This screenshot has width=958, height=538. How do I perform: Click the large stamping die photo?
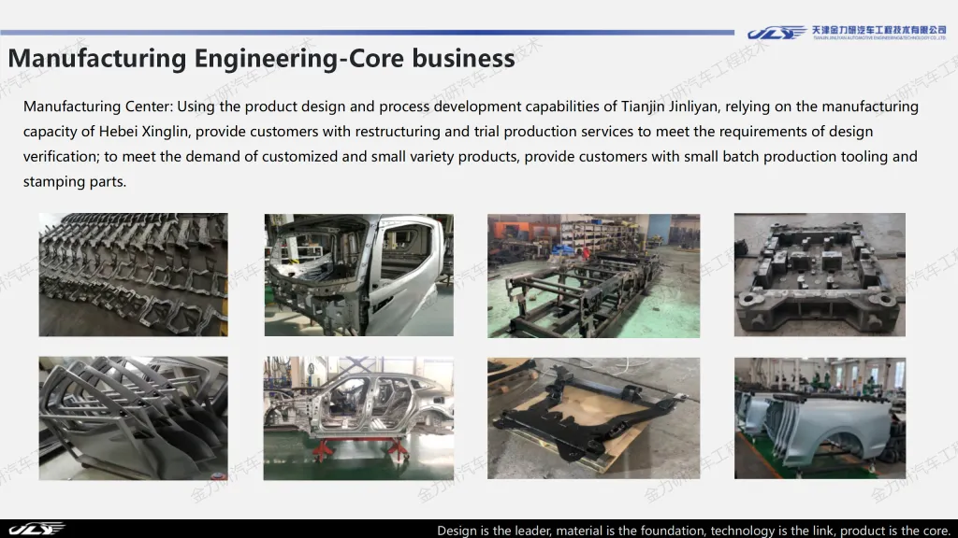[x=820, y=274]
